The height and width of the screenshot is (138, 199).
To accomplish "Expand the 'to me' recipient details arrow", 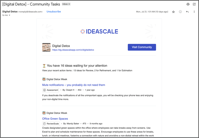I will click(9, 15).
